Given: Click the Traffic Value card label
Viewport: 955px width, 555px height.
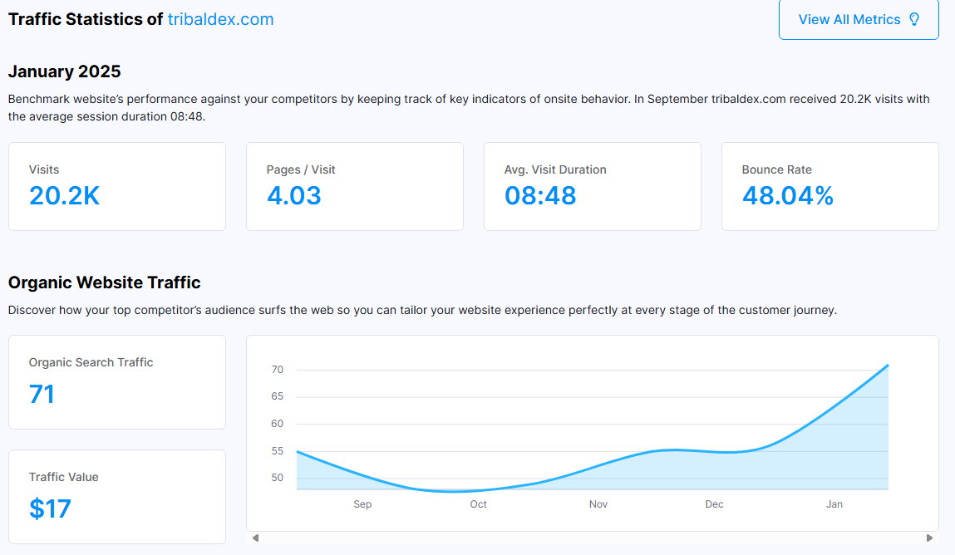Looking at the screenshot, I should (63, 477).
